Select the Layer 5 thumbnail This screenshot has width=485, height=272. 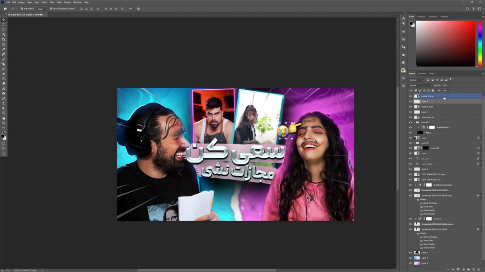pos(417,253)
